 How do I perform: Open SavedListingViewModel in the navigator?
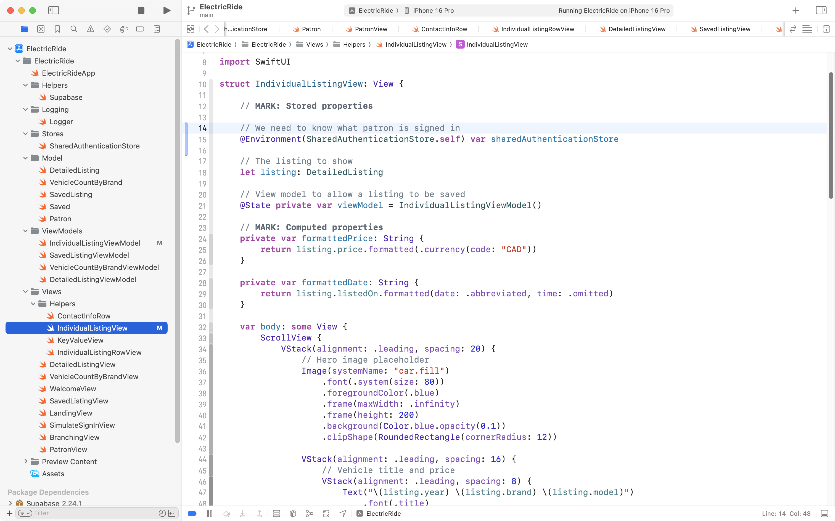click(x=89, y=255)
